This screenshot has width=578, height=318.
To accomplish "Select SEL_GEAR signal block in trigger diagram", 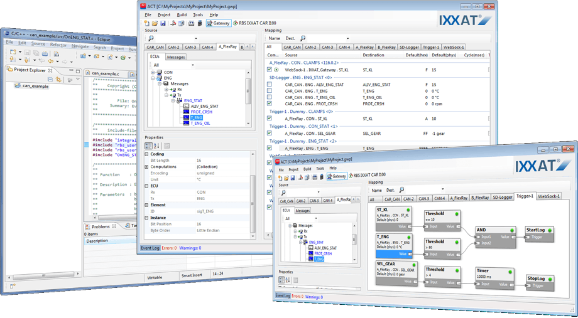I will (x=396, y=273).
